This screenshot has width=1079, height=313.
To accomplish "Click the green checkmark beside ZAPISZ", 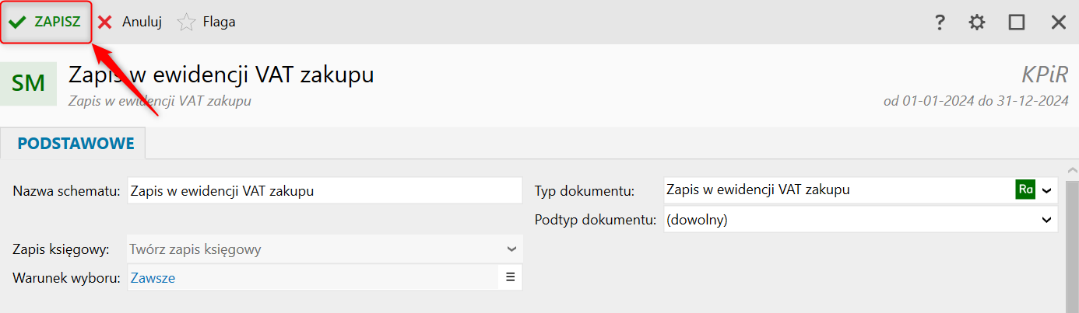I will click(x=17, y=22).
